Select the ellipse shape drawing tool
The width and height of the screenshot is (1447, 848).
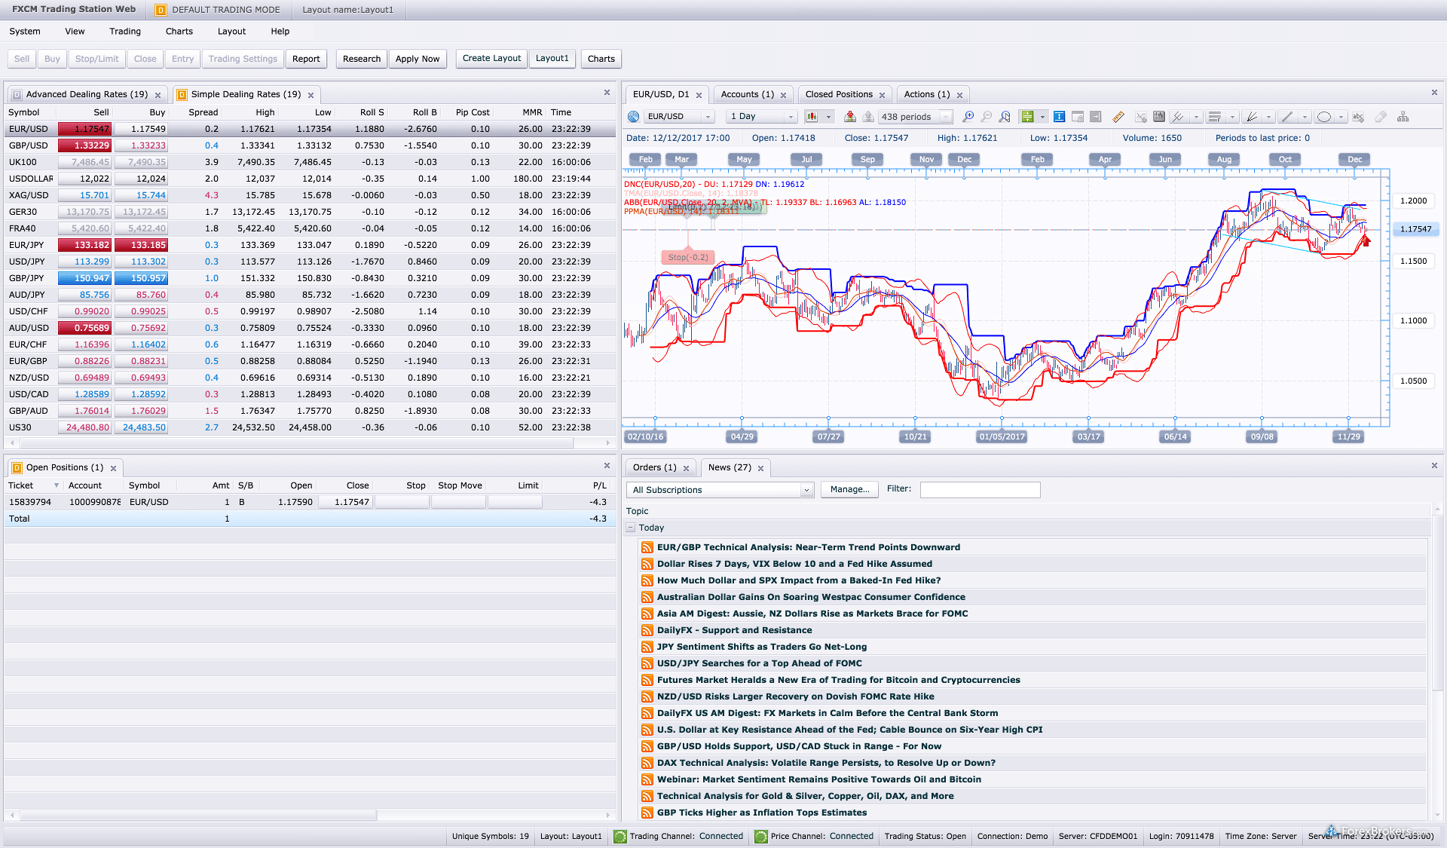pyautogui.click(x=1324, y=117)
